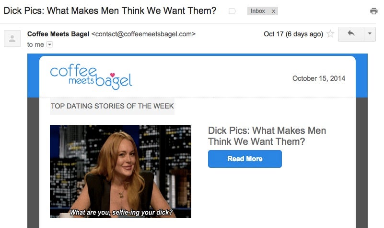Remove the Inbox label with the x

click(x=273, y=11)
